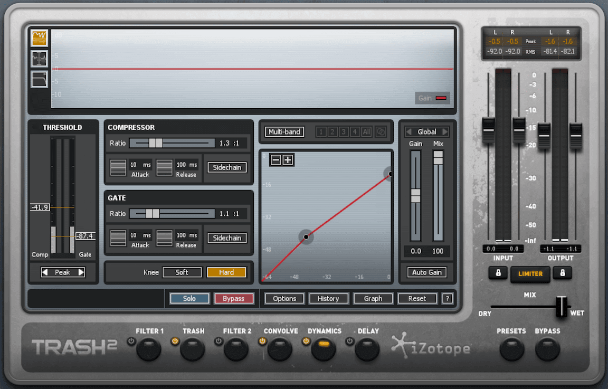Open the Presets browser
Screen dimensions: 608x389
(512, 349)
